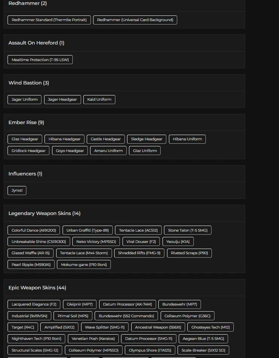Choose Bundeswehr (MP7) skin
Image resolution: width=279 pixels, height=358 pixels.
[179, 304]
